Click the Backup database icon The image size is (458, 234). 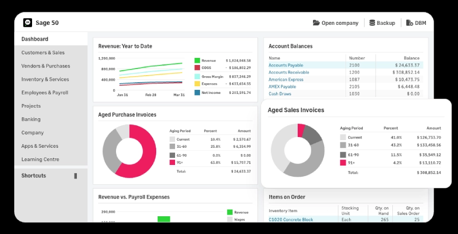(372, 23)
